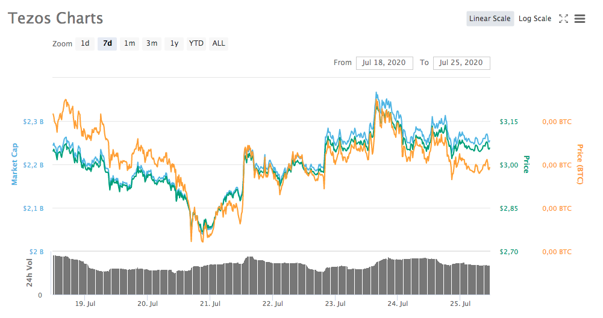Viewport: 603px width, 318px height.
Task: Open the chart hamburger menu
Action: coord(580,19)
